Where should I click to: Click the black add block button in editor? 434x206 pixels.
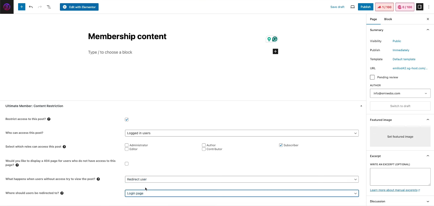pyautogui.click(x=275, y=52)
